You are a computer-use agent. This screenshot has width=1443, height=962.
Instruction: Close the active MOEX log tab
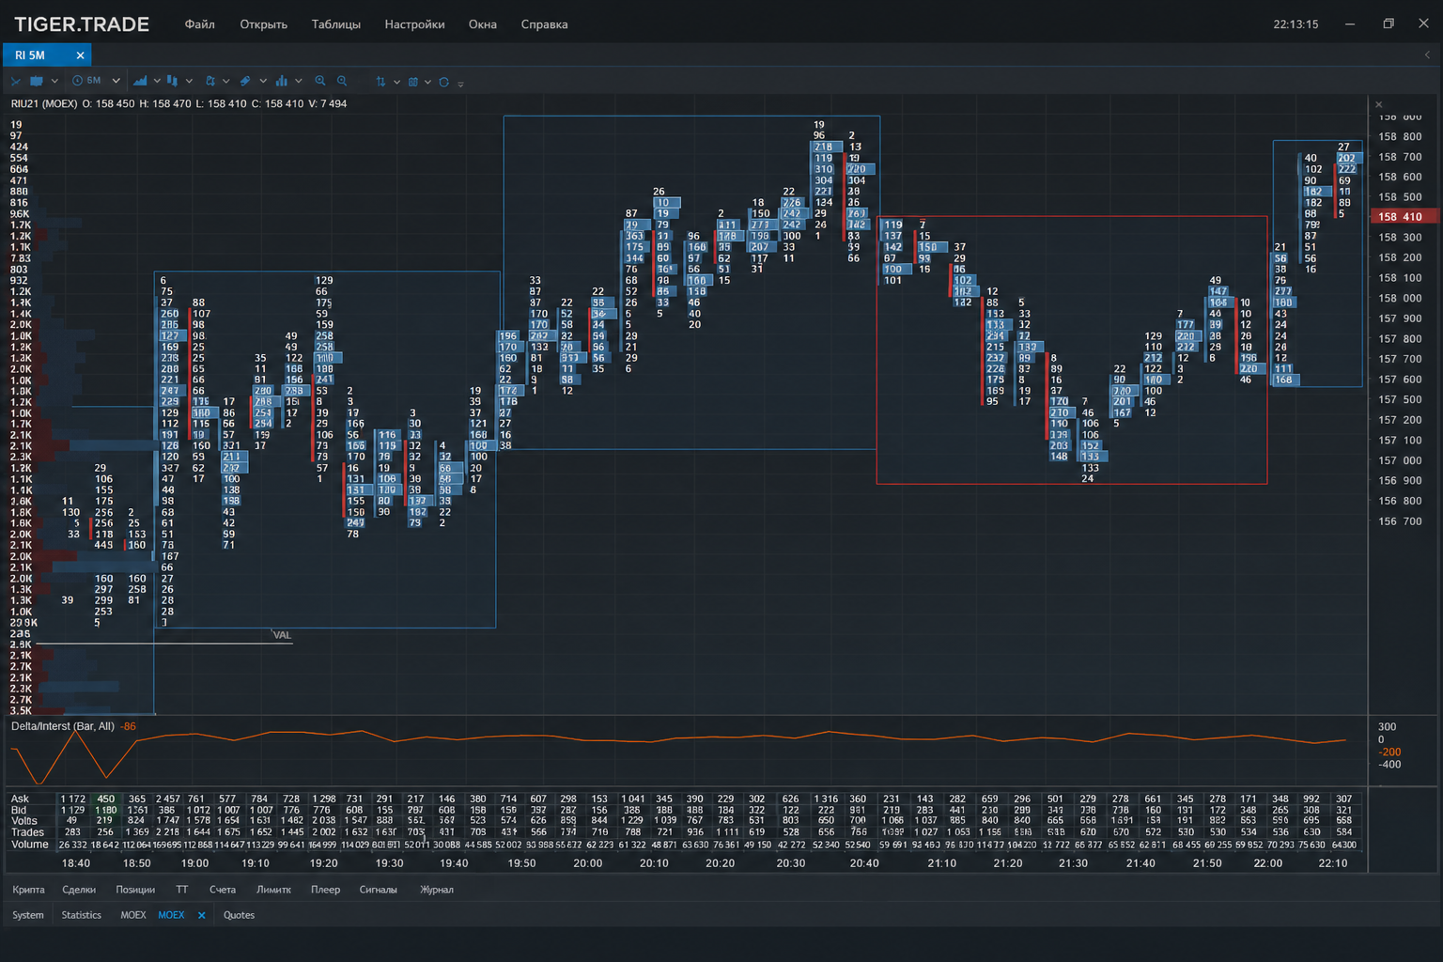[201, 915]
